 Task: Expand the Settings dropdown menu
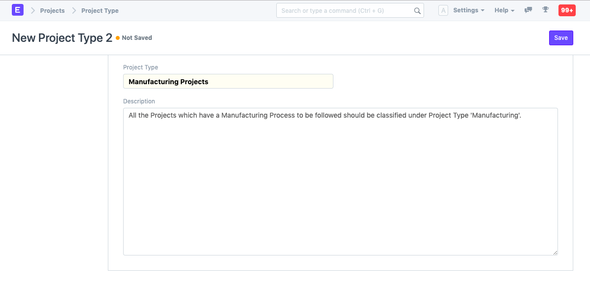coord(468,10)
